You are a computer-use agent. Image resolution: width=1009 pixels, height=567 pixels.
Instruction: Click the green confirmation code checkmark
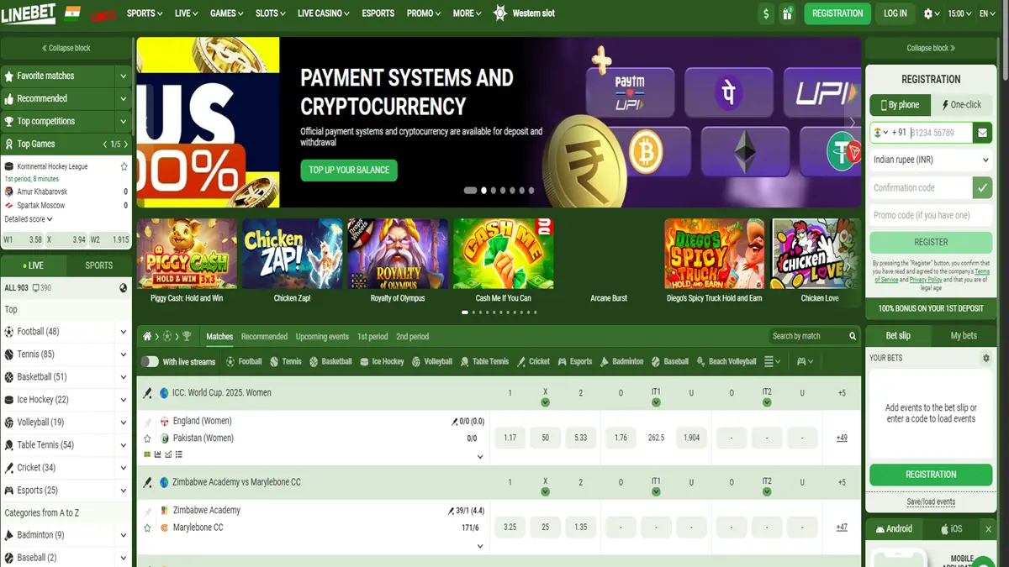coord(982,187)
